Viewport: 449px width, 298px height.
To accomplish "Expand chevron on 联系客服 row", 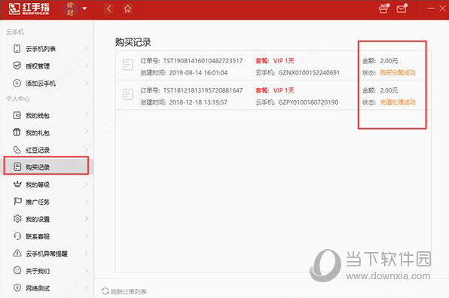I will 87,236.
